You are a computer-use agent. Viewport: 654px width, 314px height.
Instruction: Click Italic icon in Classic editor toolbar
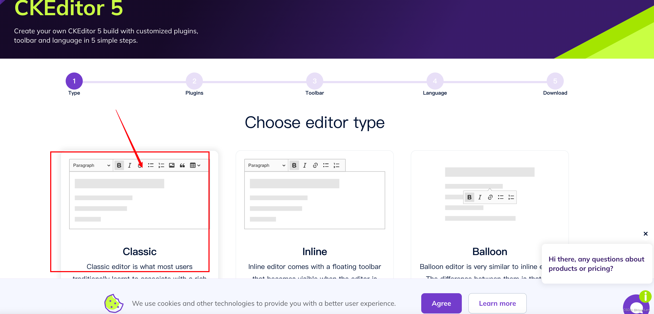tap(129, 165)
